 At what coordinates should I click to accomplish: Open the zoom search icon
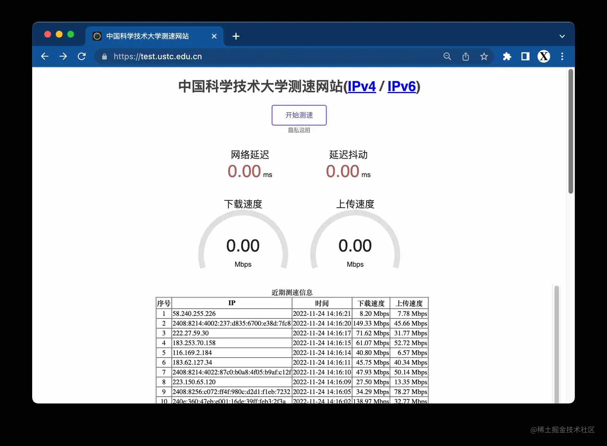[x=447, y=56]
